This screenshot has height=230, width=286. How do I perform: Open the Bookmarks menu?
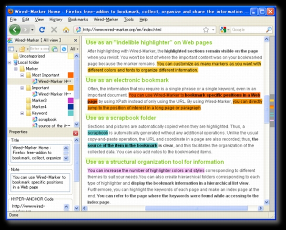coord(78,20)
